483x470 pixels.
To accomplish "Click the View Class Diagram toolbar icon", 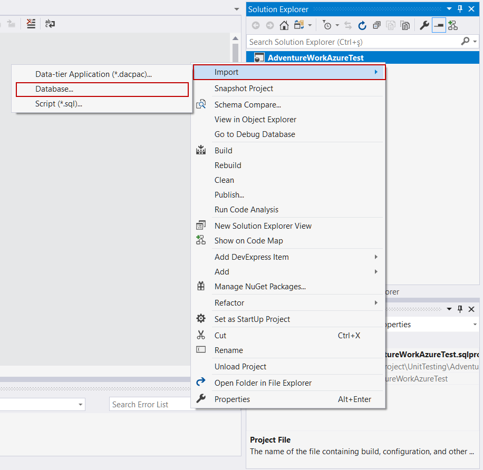I will click(x=453, y=25).
